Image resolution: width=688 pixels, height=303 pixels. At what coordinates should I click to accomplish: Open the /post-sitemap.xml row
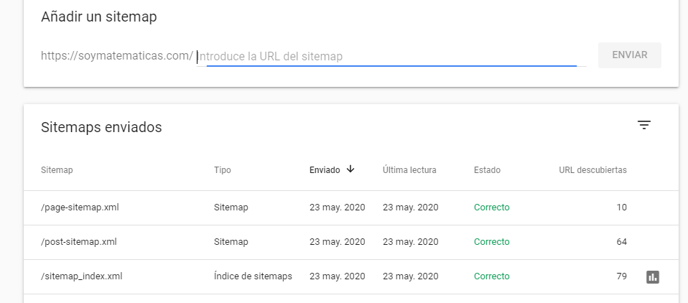point(351,242)
